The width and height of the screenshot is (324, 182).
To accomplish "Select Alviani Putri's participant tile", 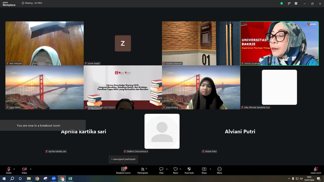I will (x=240, y=131).
